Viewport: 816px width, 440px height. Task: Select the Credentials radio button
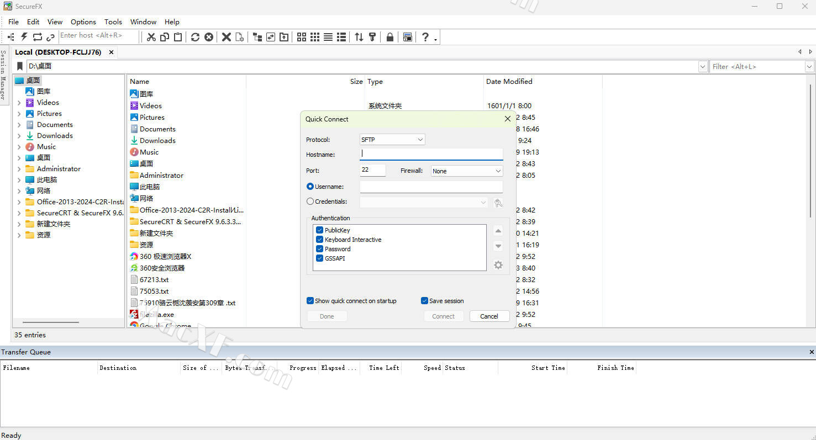click(x=310, y=202)
